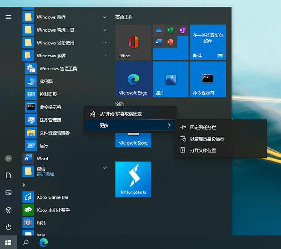Open the Windows 轻松使用 folder
This screenshot has height=249, width=281.
tap(65, 43)
